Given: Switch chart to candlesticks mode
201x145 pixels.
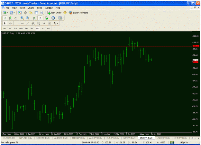Looking at the screenshot, I should (10, 18).
